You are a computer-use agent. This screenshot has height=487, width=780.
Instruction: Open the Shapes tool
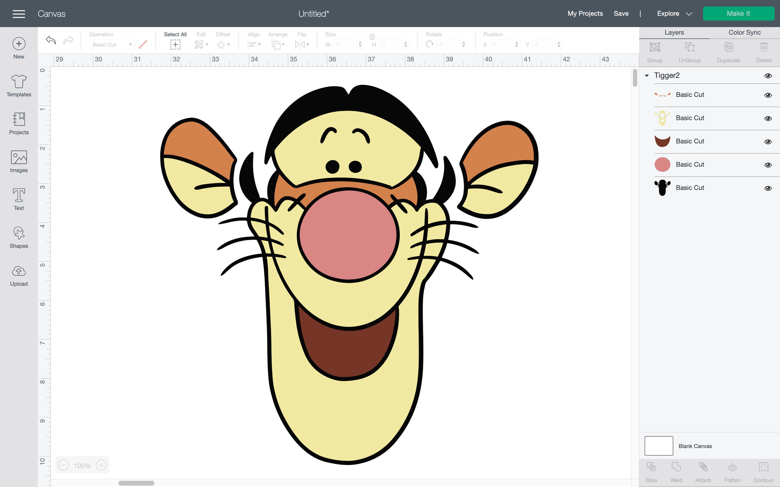coord(18,237)
